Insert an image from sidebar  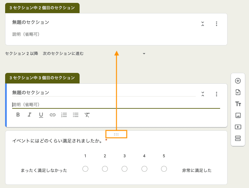coord(238,115)
